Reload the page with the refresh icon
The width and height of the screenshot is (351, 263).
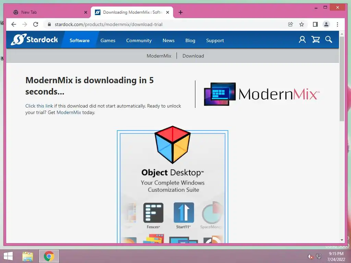[x=36, y=24]
